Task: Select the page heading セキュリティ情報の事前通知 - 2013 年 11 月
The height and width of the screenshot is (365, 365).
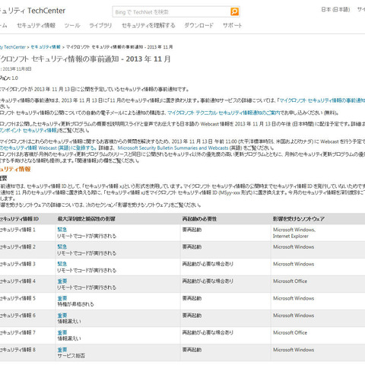Action: point(85,59)
